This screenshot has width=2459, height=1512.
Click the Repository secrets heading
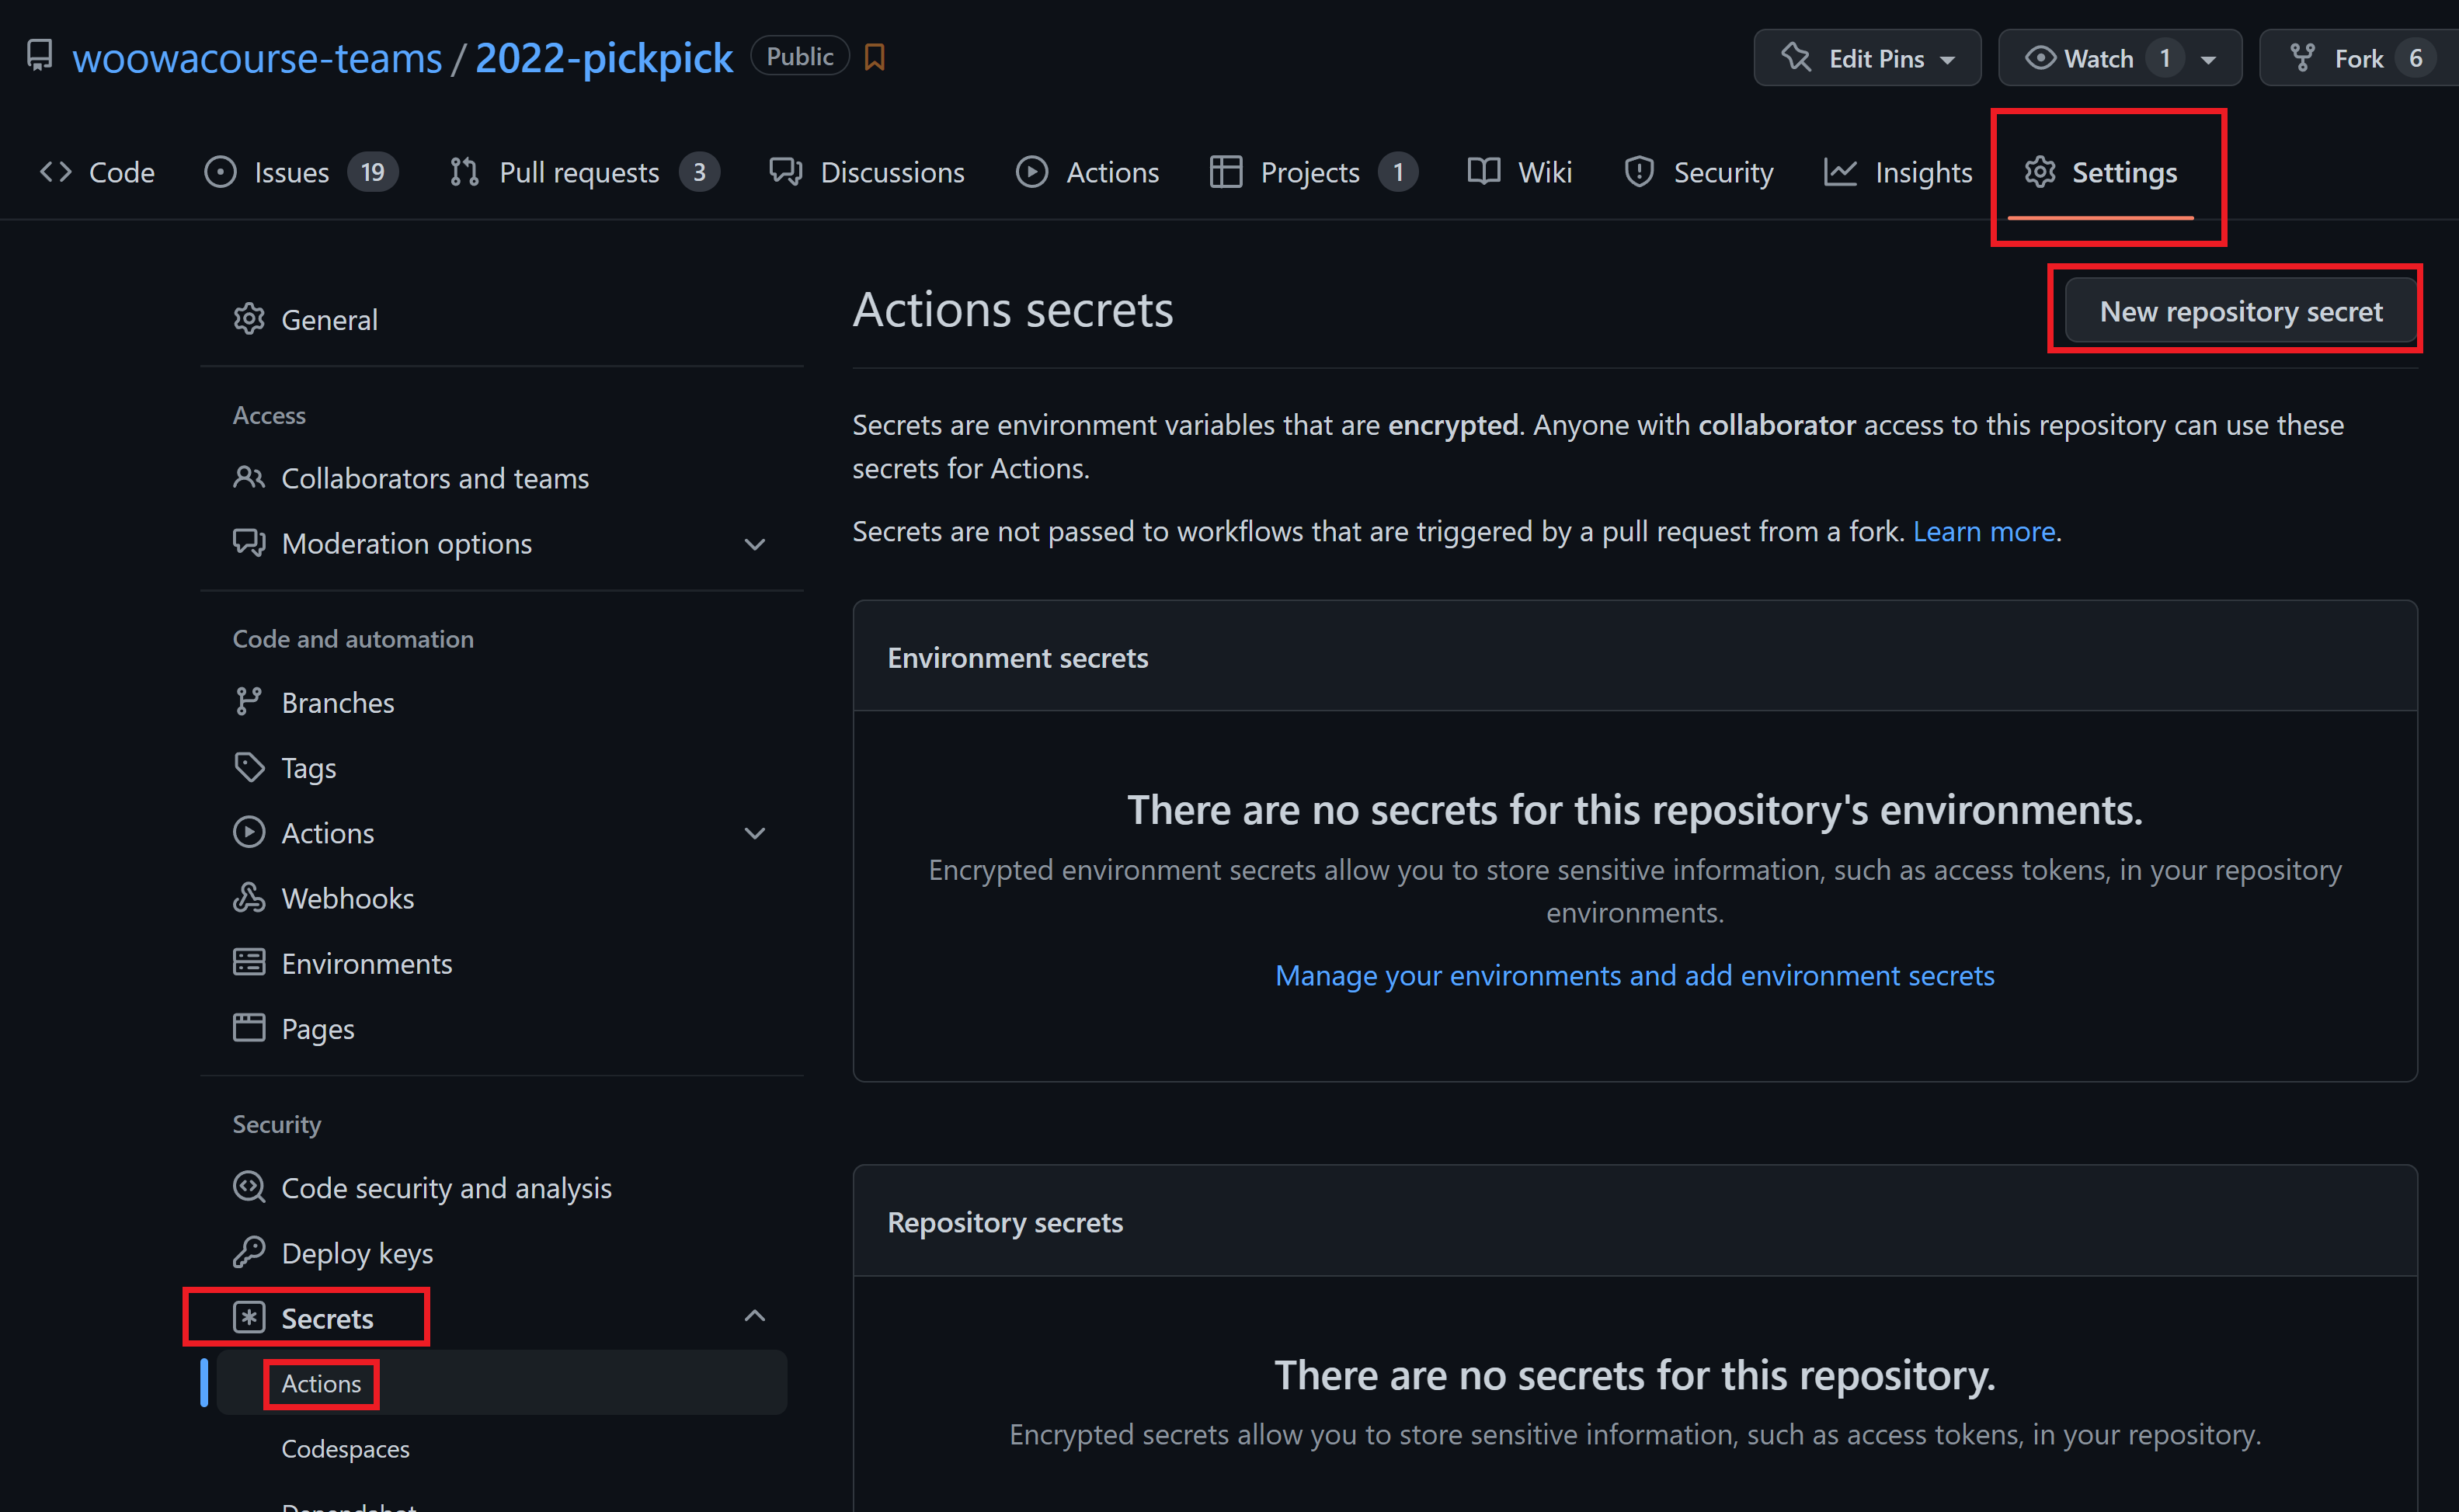[x=1005, y=1222]
